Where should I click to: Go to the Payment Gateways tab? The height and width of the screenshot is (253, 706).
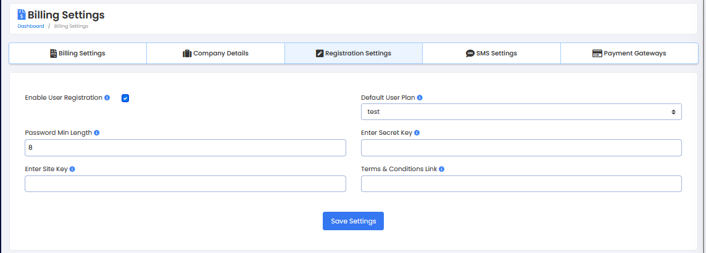pyautogui.click(x=629, y=54)
